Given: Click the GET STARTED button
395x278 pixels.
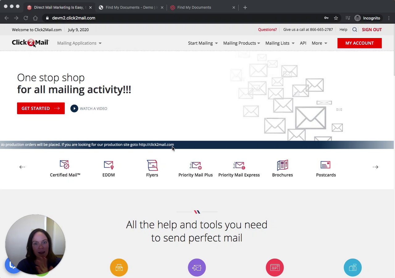Looking at the screenshot, I should pos(41,108).
